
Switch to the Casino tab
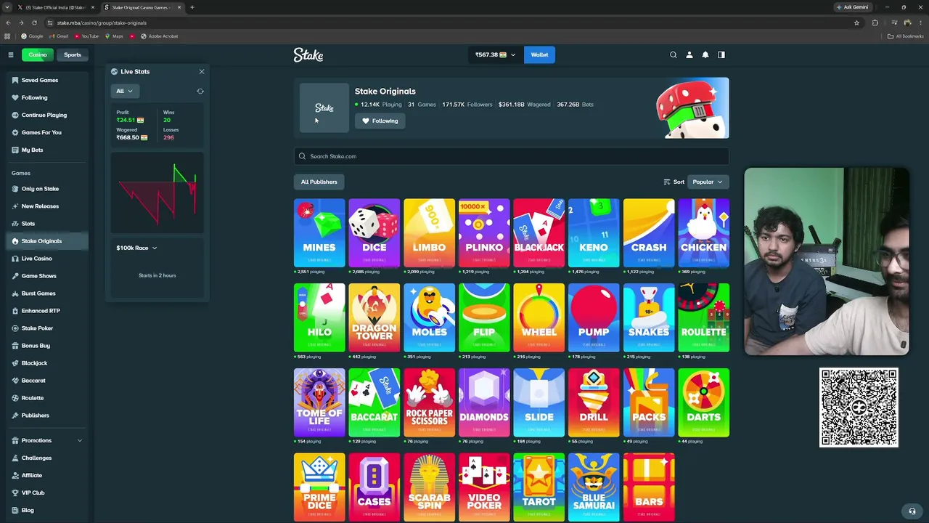click(38, 54)
